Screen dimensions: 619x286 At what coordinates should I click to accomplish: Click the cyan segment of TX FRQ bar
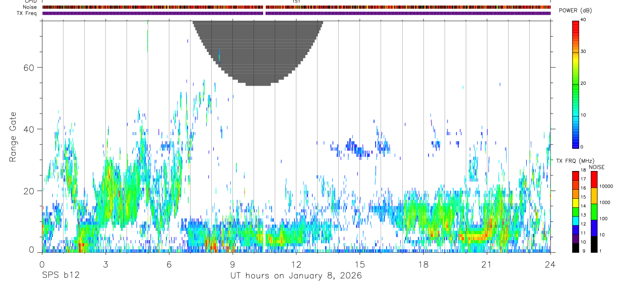coord(576,220)
